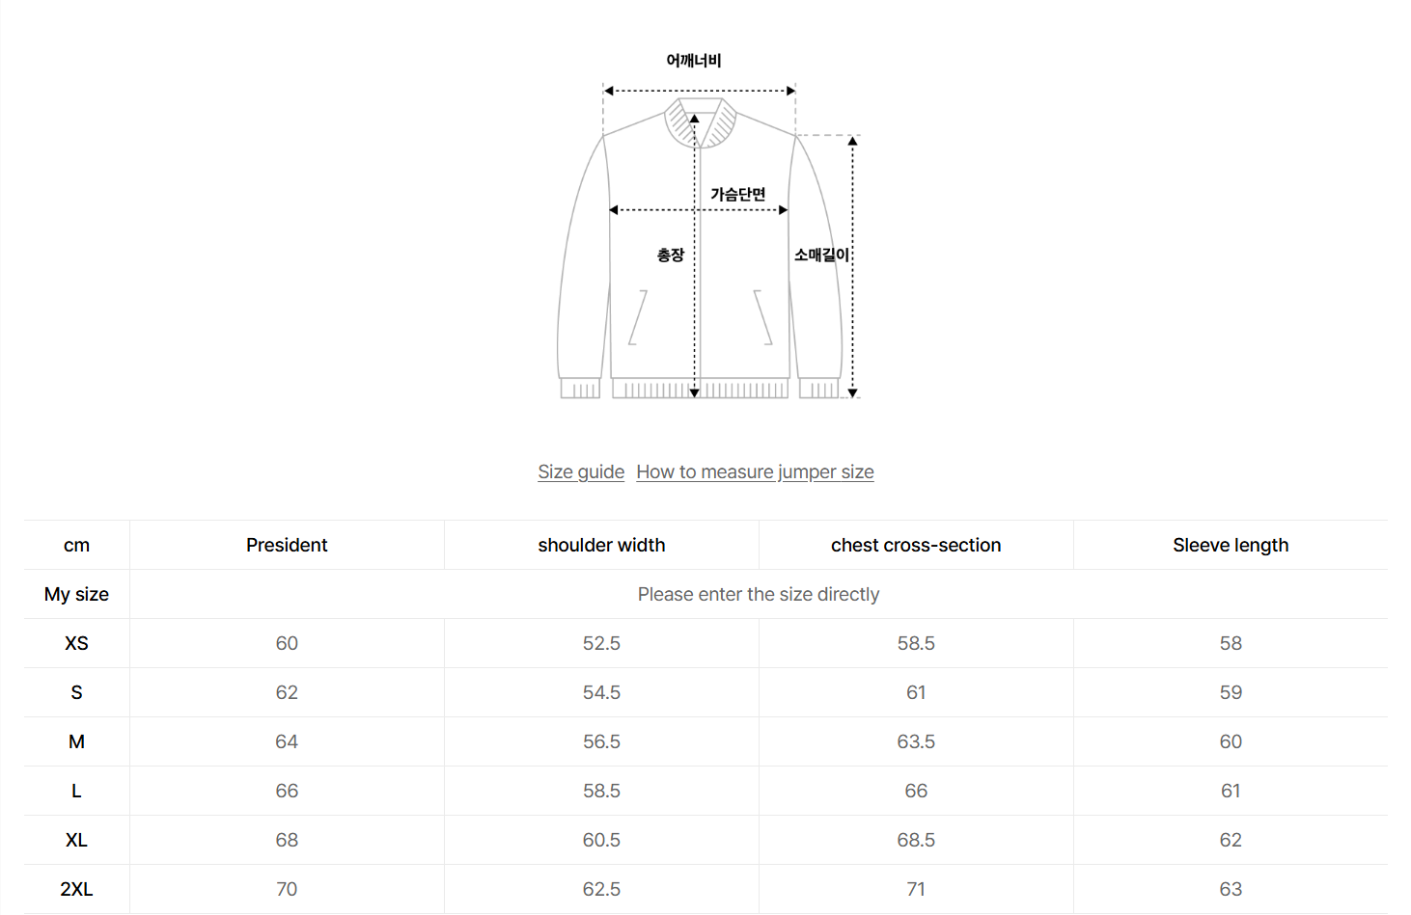Screen dimensions: 1411x915
Task: Click the 총장 label on jacket diagram
Action: click(671, 256)
